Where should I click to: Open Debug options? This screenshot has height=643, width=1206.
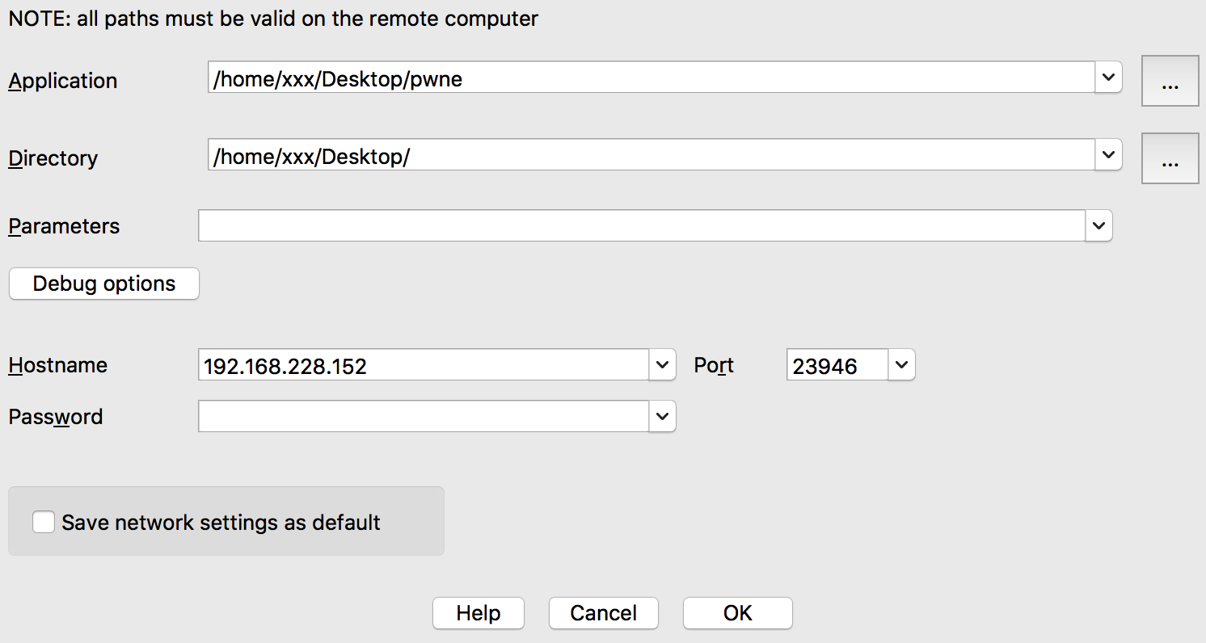click(x=104, y=284)
